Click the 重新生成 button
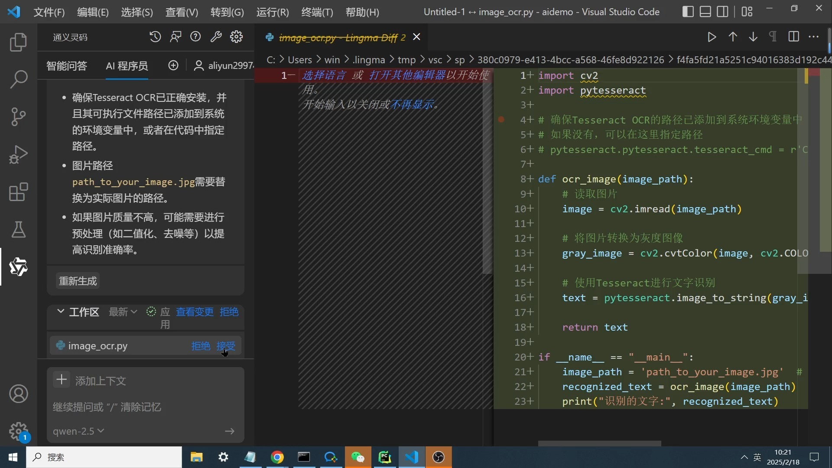This screenshot has width=832, height=468. coord(77,281)
